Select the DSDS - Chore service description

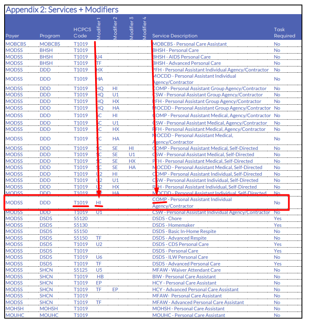pos(167,218)
